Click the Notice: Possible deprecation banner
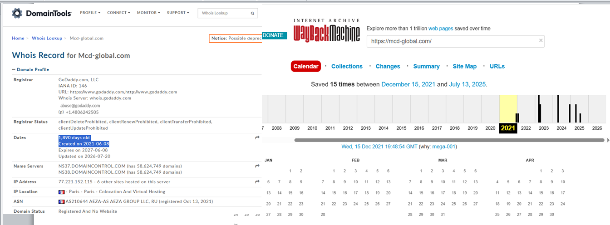Image resolution: width=610 pixels, height=225 pixels. tap(236, 39)
